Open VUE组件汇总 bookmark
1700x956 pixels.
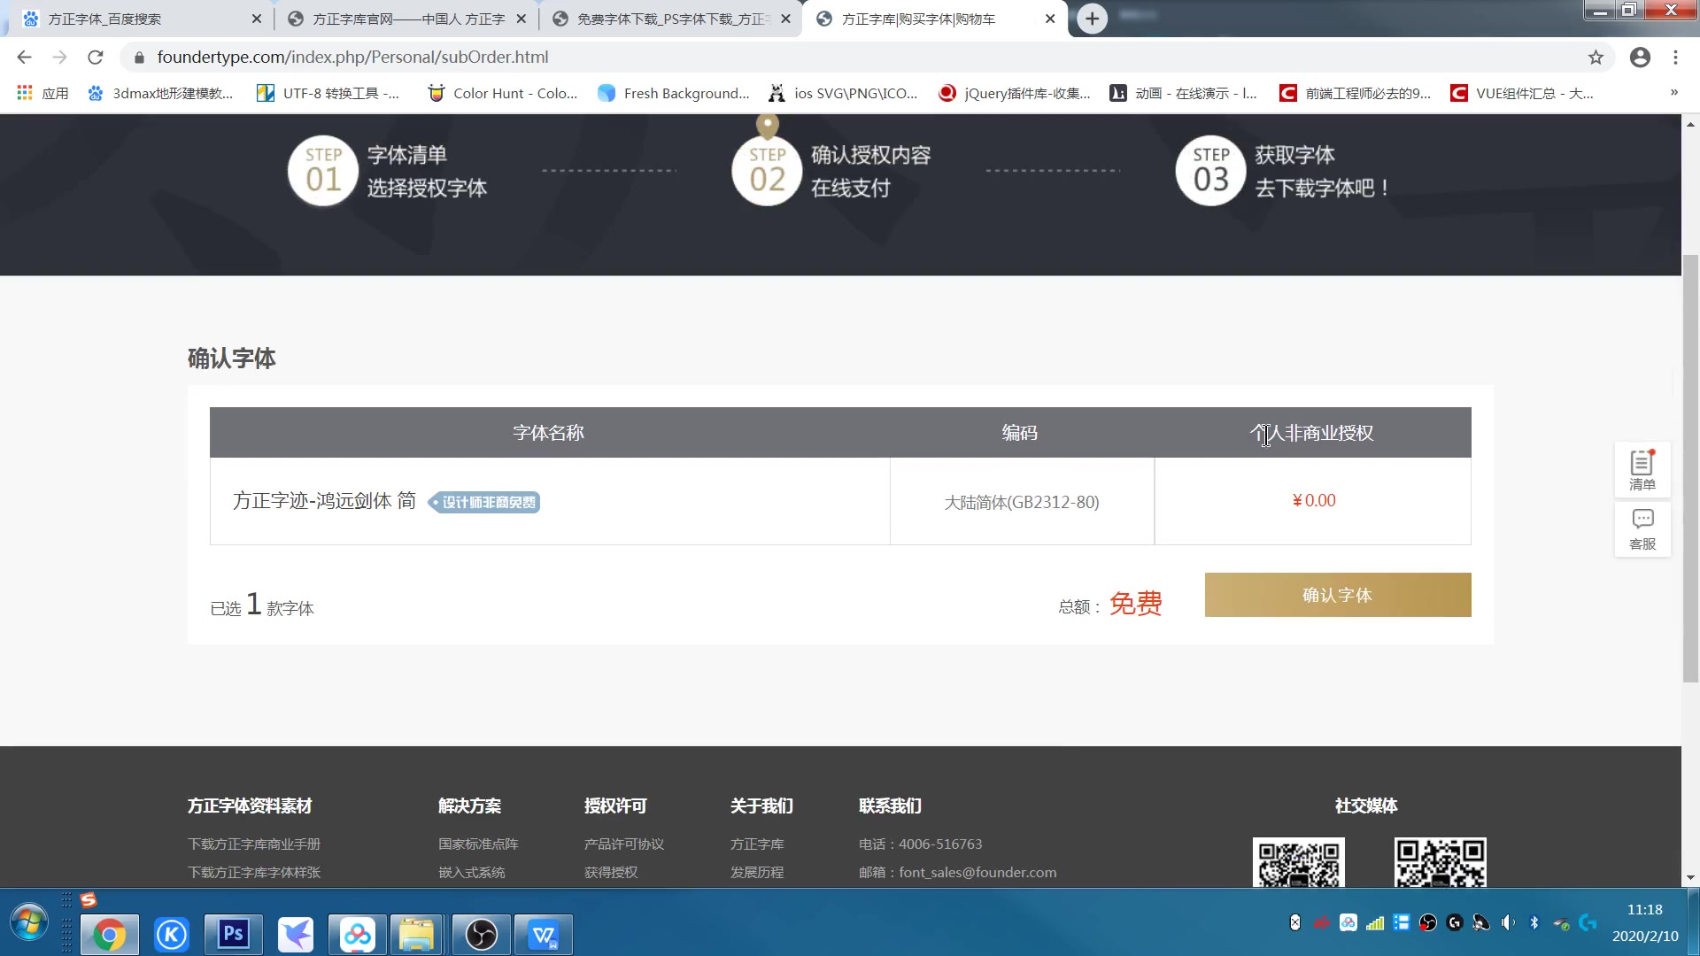(x=1522, y=93)
